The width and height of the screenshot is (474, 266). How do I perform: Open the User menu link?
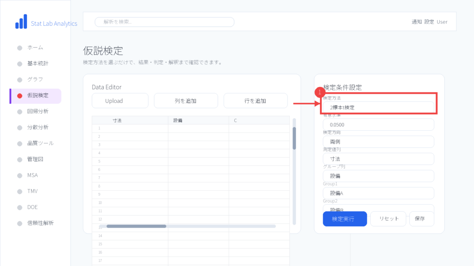click(x=442, y=22)
